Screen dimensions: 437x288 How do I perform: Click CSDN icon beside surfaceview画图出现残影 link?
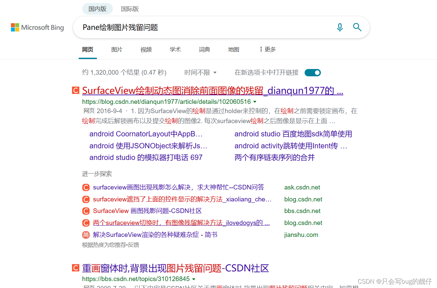[86, 187]
